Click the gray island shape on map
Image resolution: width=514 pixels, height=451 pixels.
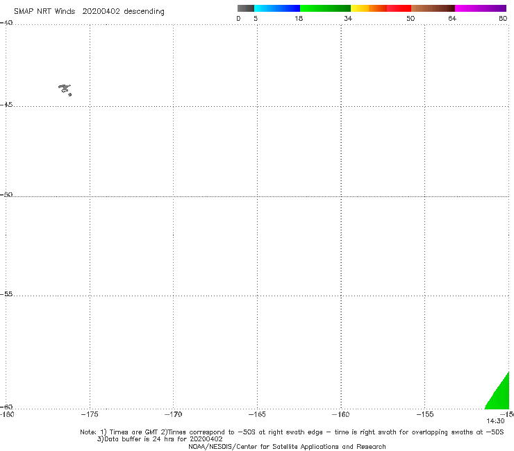(x=65, y=90)
